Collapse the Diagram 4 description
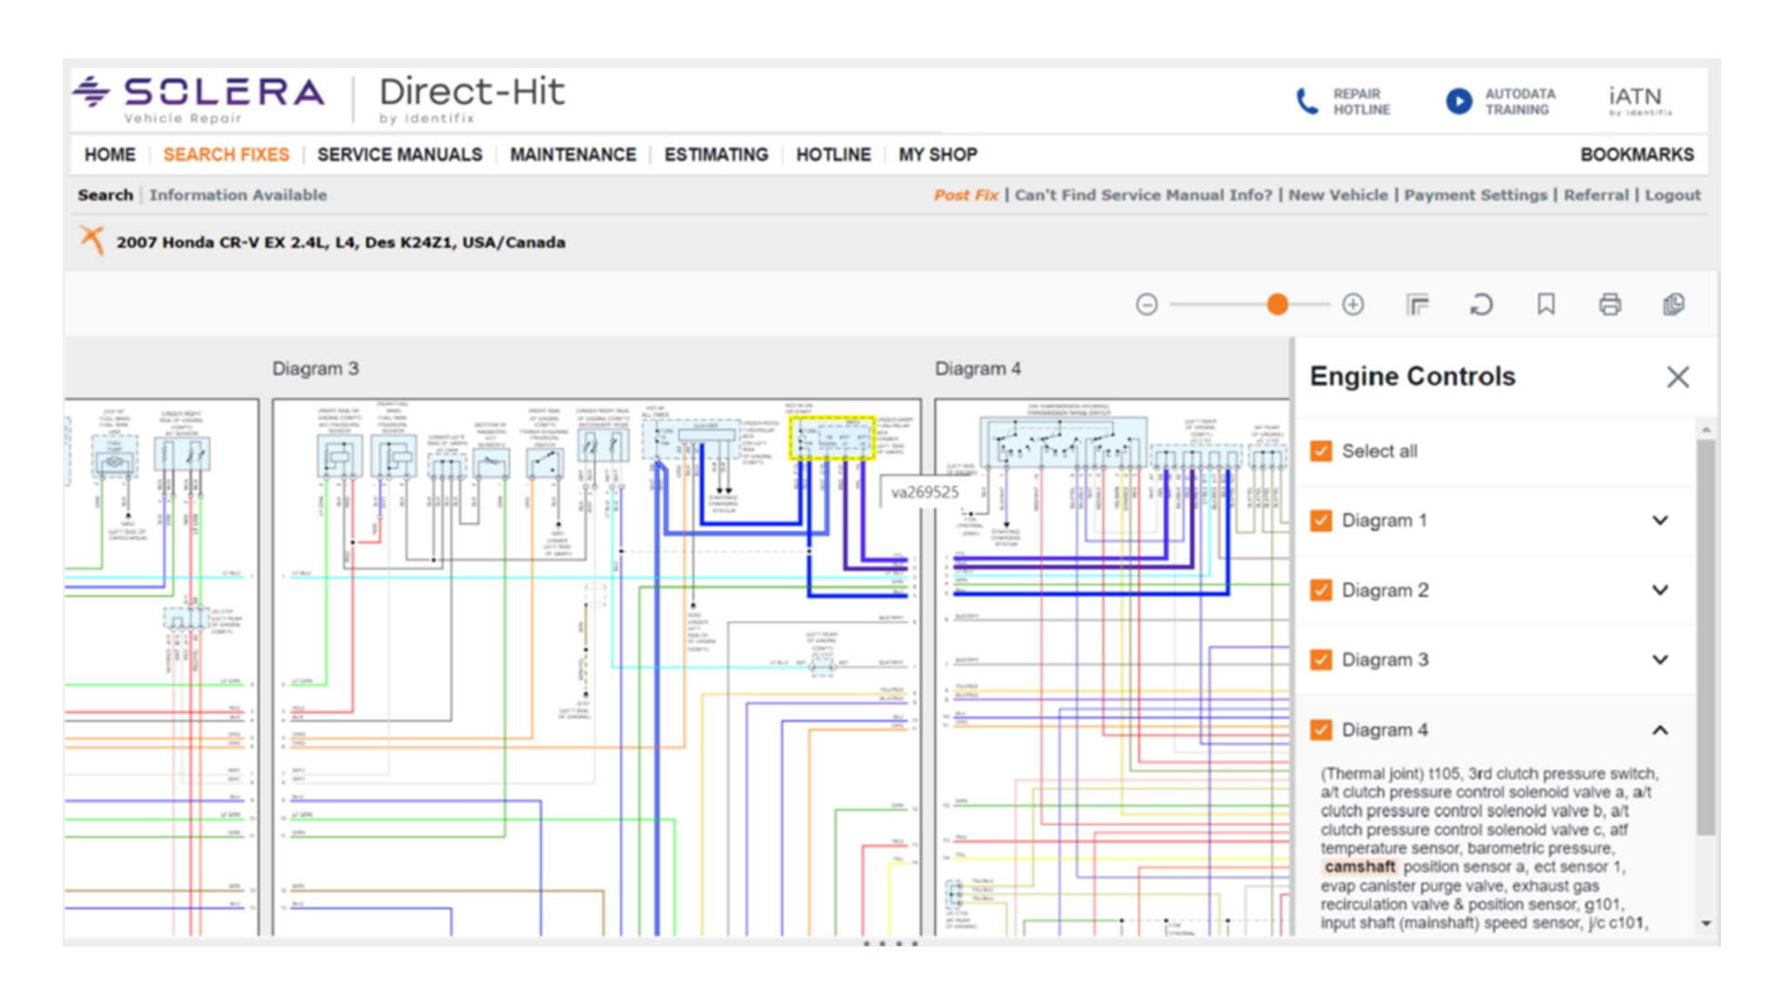Viewport: 1784px width, 1003px height. [x=1659, y=730]
